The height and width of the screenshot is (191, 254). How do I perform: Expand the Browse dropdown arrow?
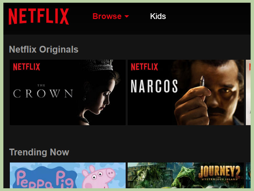click(x=127, y=16)
